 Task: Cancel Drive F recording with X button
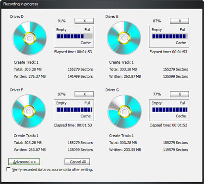(84, 94)
